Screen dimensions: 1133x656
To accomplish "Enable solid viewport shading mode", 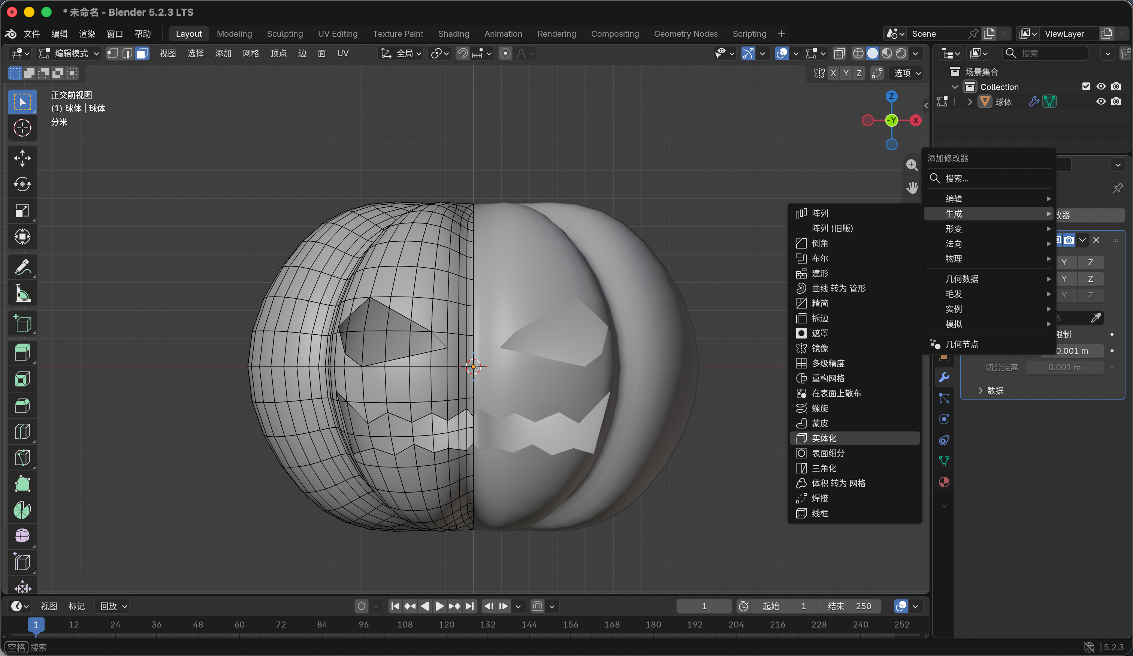I will click(x=873, y=54).
